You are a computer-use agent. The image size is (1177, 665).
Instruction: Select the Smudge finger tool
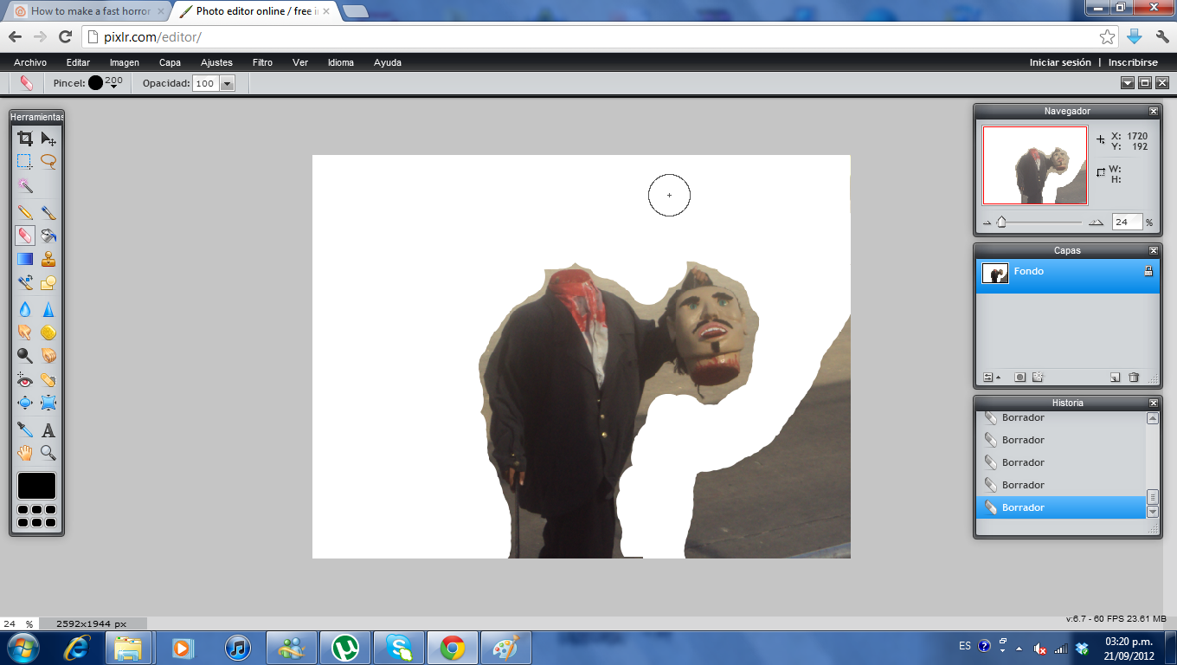tap(25, 332)
